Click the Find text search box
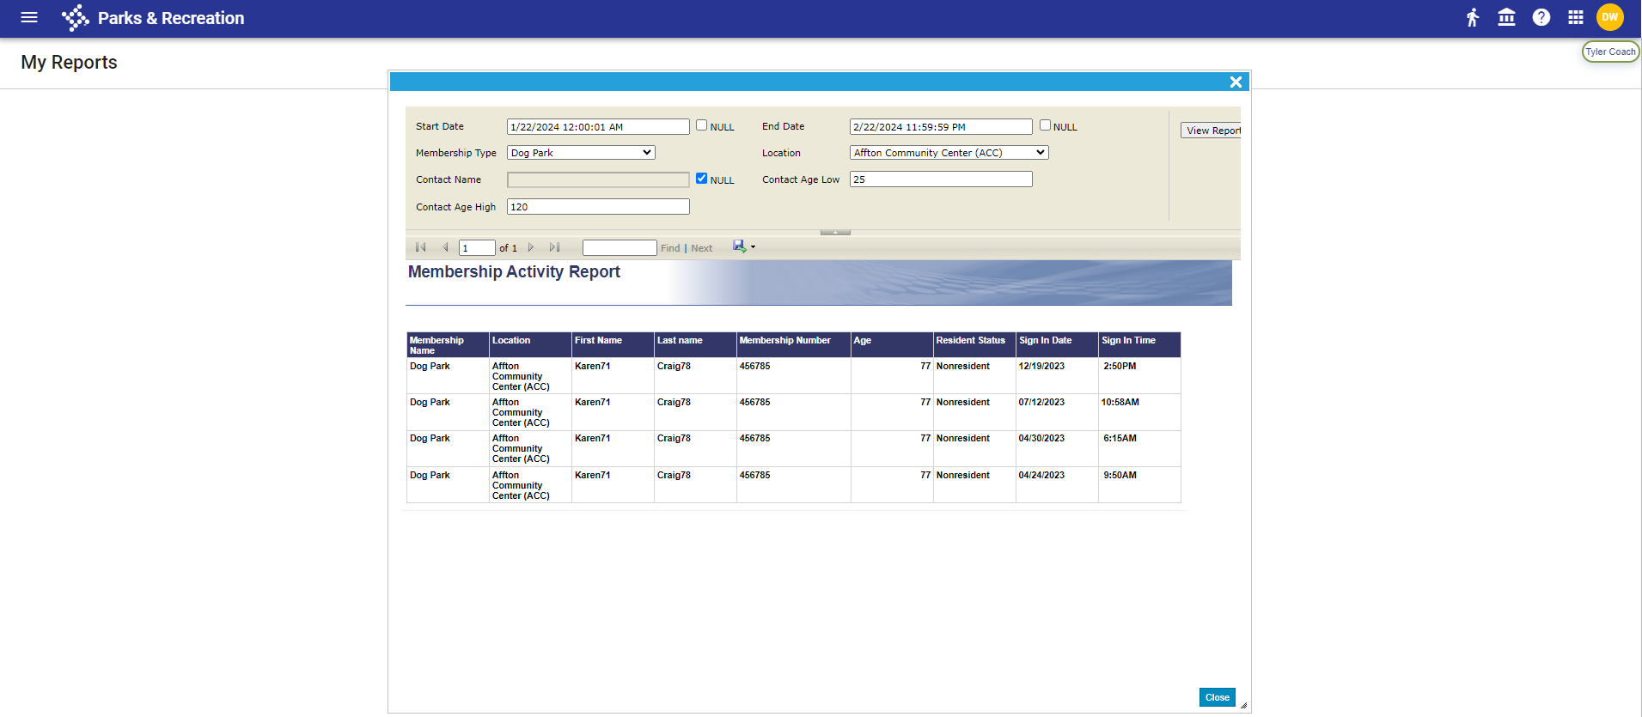 tap(620, 248)
